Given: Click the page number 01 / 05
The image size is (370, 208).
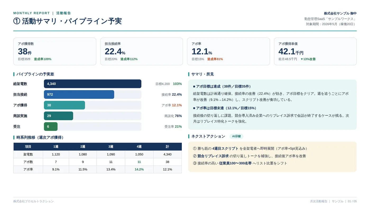Looking at the screenshot, I should (352, 201).
